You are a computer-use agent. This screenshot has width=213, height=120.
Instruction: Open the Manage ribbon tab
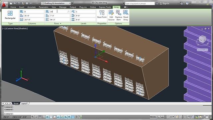coord(63,7)
